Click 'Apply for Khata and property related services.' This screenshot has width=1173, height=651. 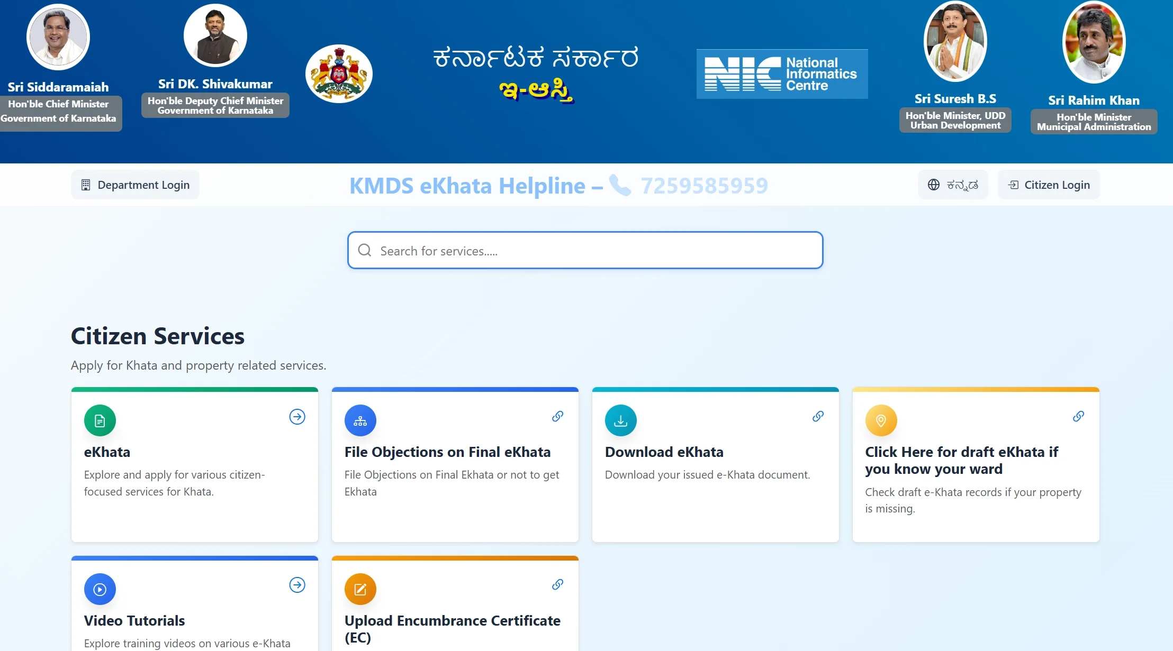tap(198, 365)
